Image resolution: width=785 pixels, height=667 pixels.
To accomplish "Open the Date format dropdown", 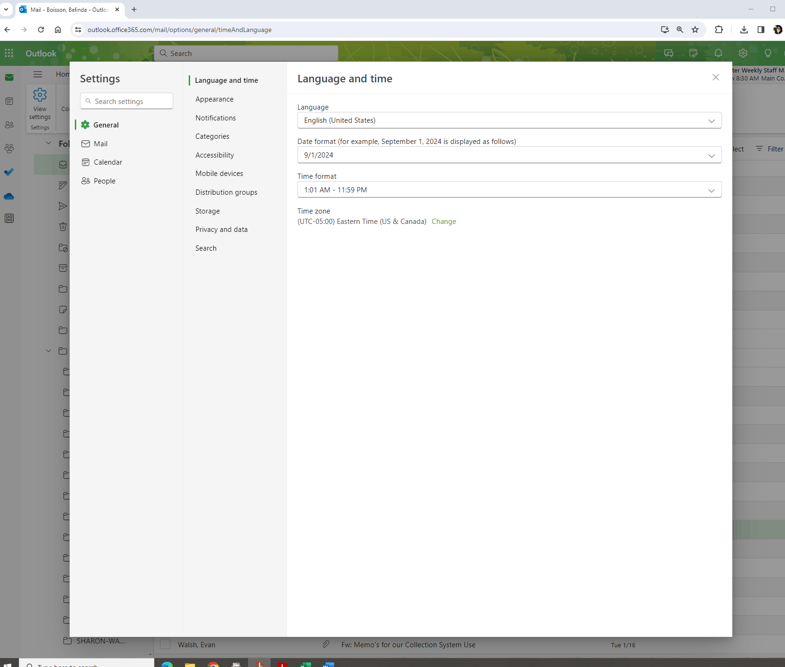I will pyautogui.click(x=509, y=155).
